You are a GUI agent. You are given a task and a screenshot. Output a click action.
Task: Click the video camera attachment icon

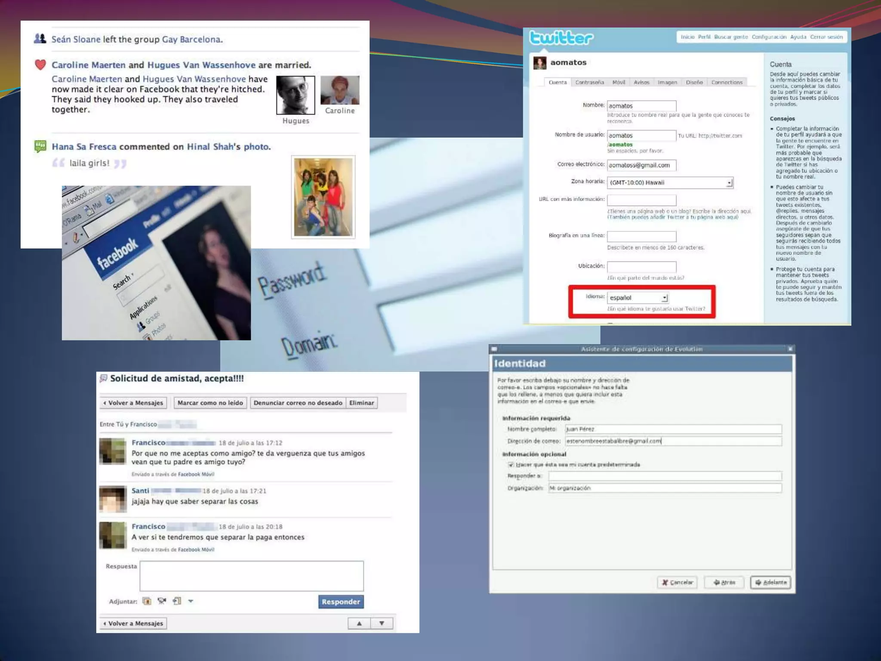point(162,601)
